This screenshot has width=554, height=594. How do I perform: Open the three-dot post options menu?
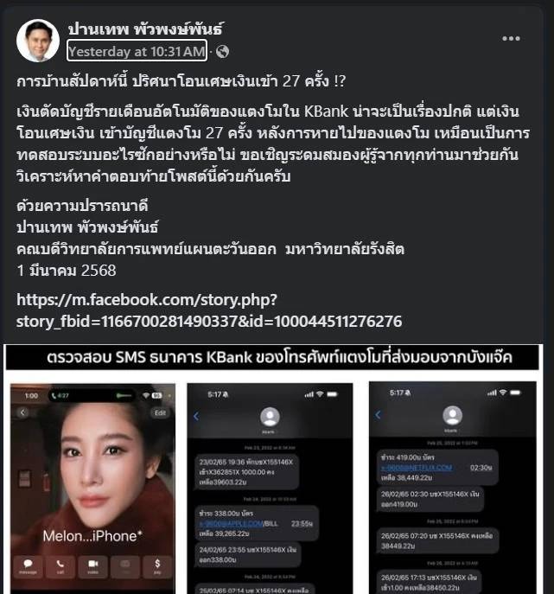coord(511,38)
